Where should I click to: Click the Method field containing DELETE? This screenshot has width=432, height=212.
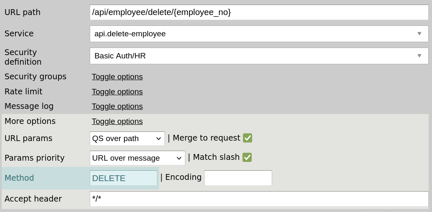[124, 178]
